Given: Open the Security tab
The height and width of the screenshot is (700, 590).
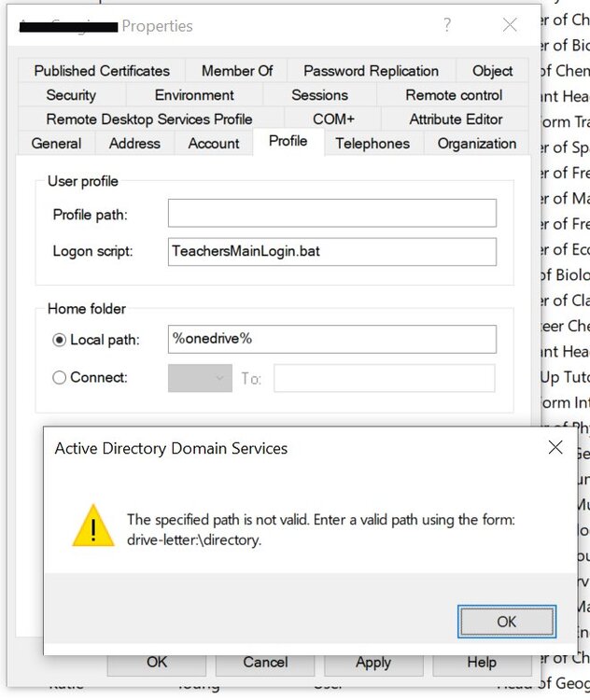Looking at the screenshot, I should (x=71, y=94).
